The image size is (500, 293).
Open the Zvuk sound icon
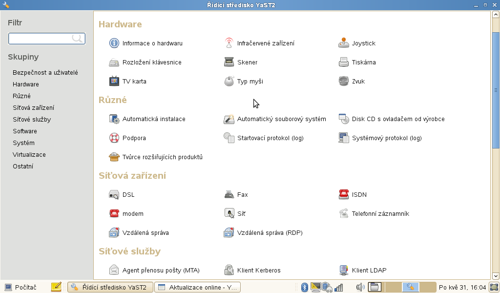click(x=344, y=81)
